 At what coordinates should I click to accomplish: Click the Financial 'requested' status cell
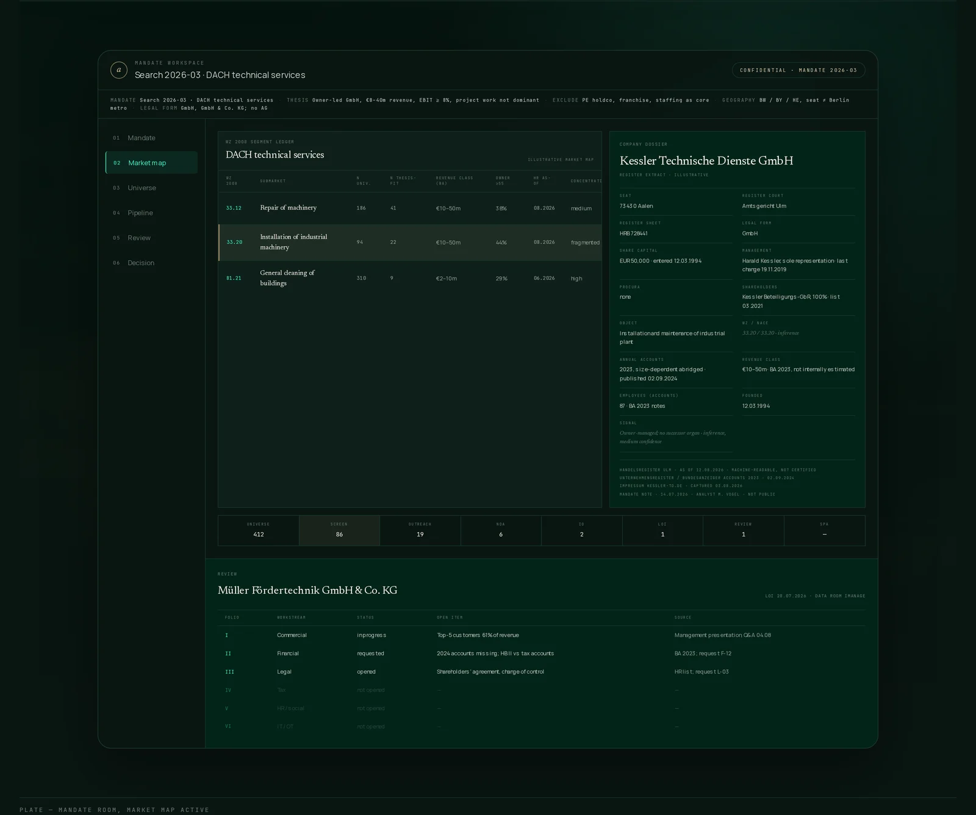[371, 653]
